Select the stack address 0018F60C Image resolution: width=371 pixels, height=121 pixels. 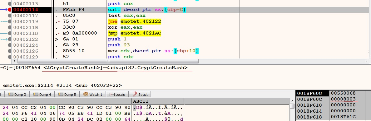(309, 99)
